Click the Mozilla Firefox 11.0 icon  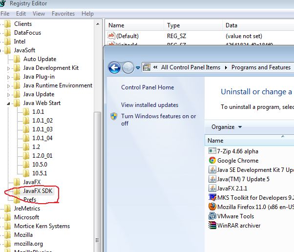pyautogui.click(x=212, y=207)
